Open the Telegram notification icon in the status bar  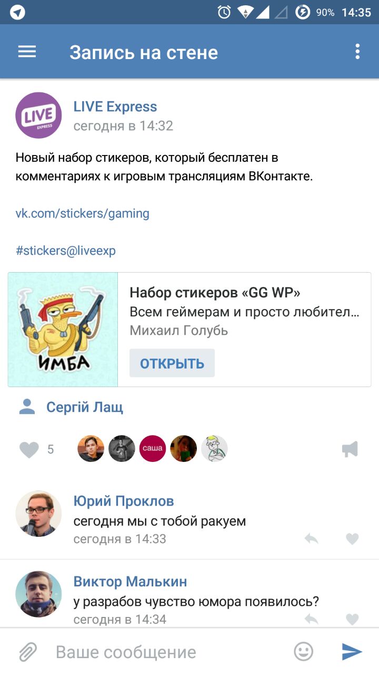click(x=17, y=12)
